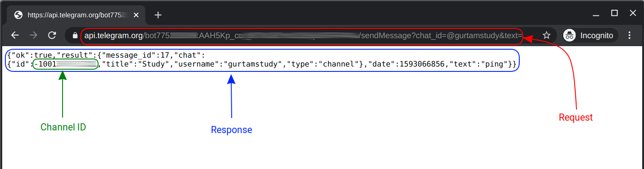Close the api.telegram.org tab
Screen dimensions: 644x169
136,15
